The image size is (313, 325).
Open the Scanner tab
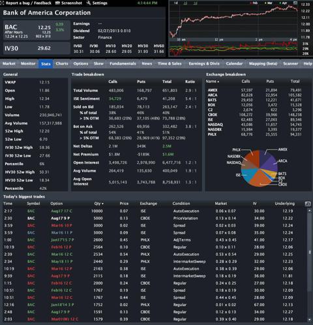point(290,64)
